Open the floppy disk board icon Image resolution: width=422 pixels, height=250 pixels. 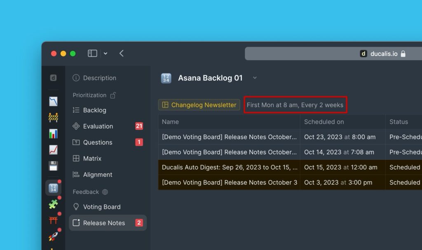(53, 166)
